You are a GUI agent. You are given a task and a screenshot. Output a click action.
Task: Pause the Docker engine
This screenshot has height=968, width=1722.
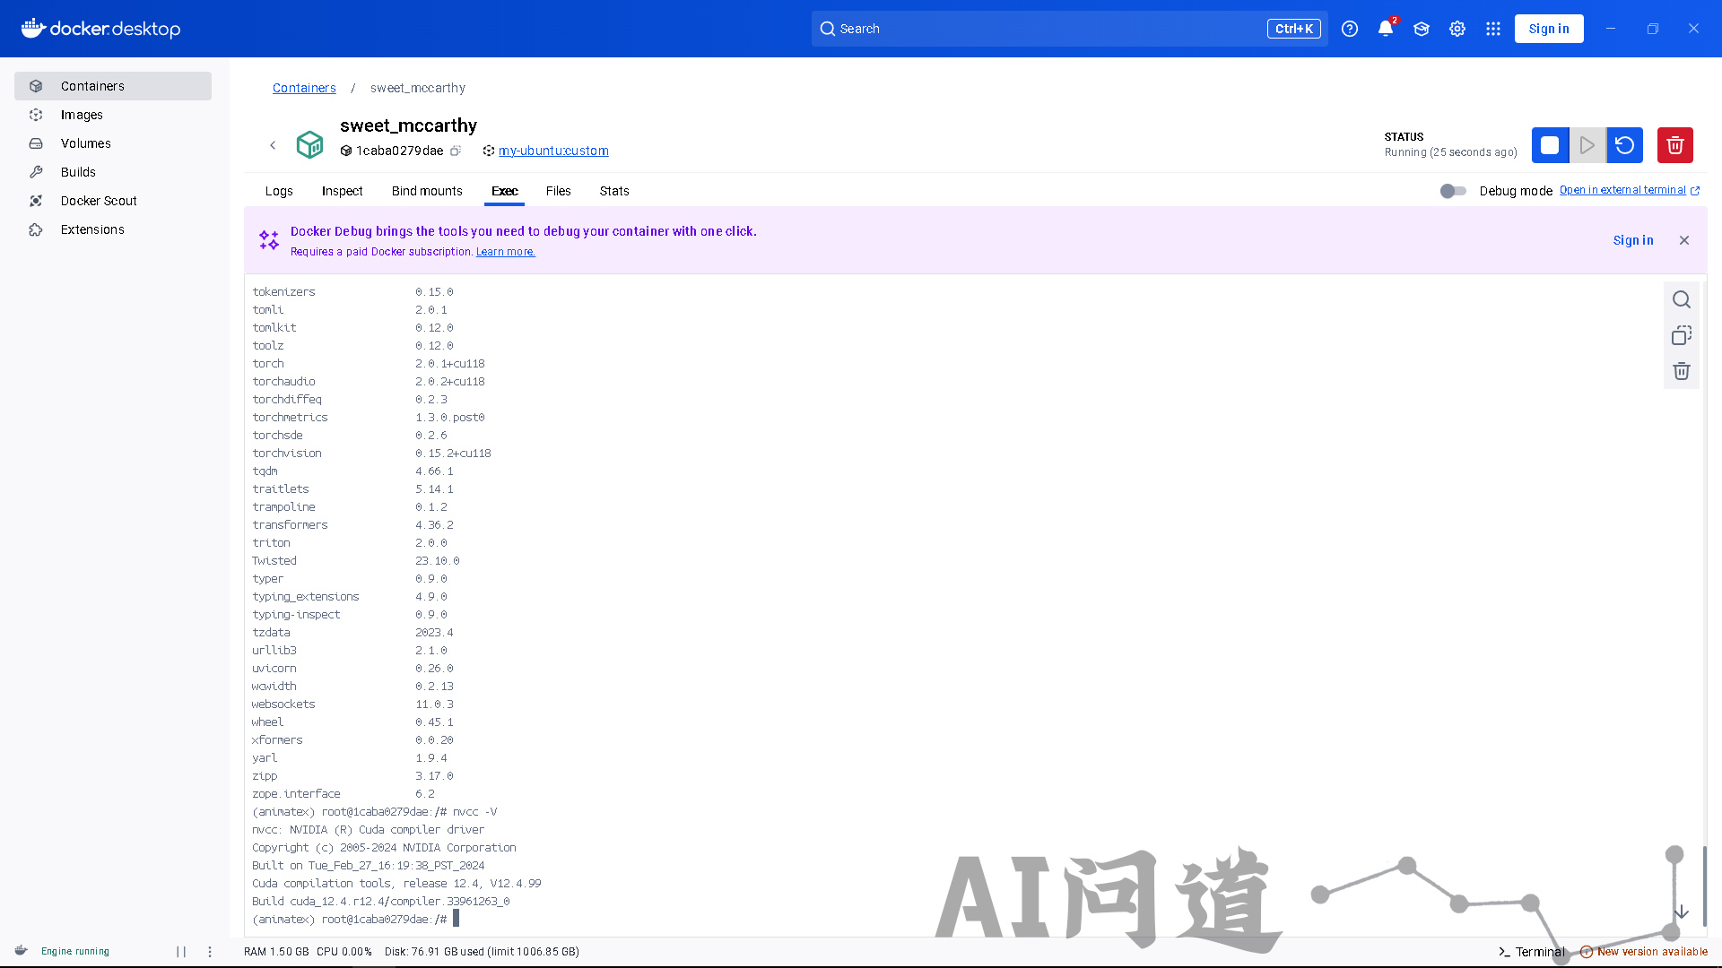(181, 952)
